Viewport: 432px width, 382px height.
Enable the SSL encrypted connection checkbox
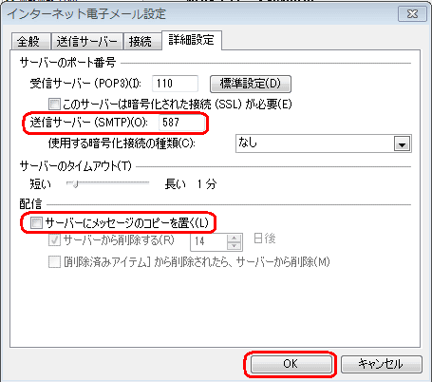click(x=54, y=104)
